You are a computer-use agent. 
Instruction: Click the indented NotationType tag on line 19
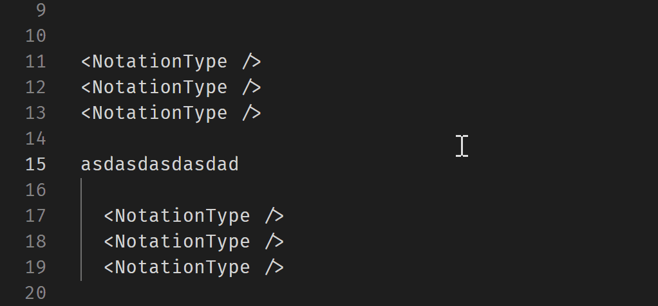(193, 267)
